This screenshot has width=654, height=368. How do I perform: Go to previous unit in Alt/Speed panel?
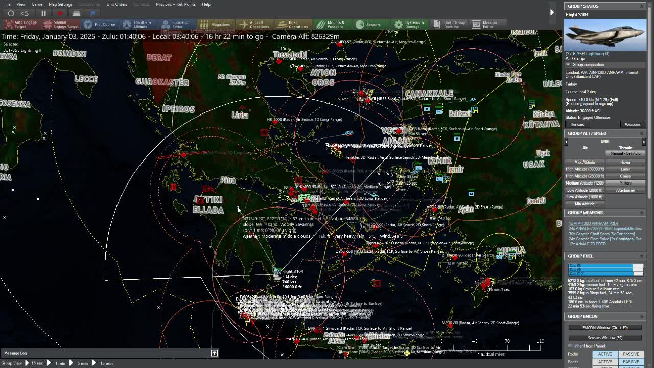click(x=566, y=142)
